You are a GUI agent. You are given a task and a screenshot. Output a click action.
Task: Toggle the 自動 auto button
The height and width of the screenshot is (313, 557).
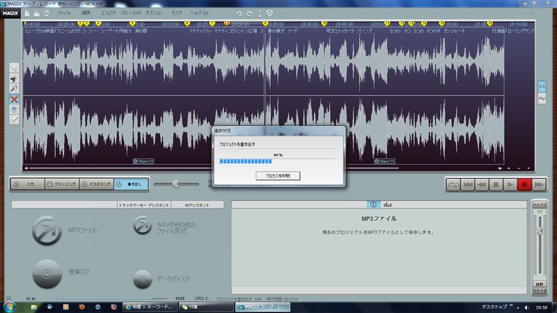coord(540,284)
